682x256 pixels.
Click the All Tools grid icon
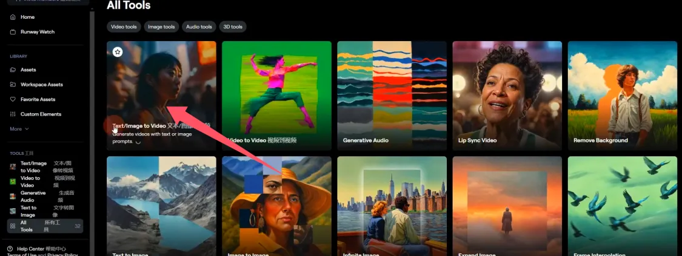coord(13,226)
